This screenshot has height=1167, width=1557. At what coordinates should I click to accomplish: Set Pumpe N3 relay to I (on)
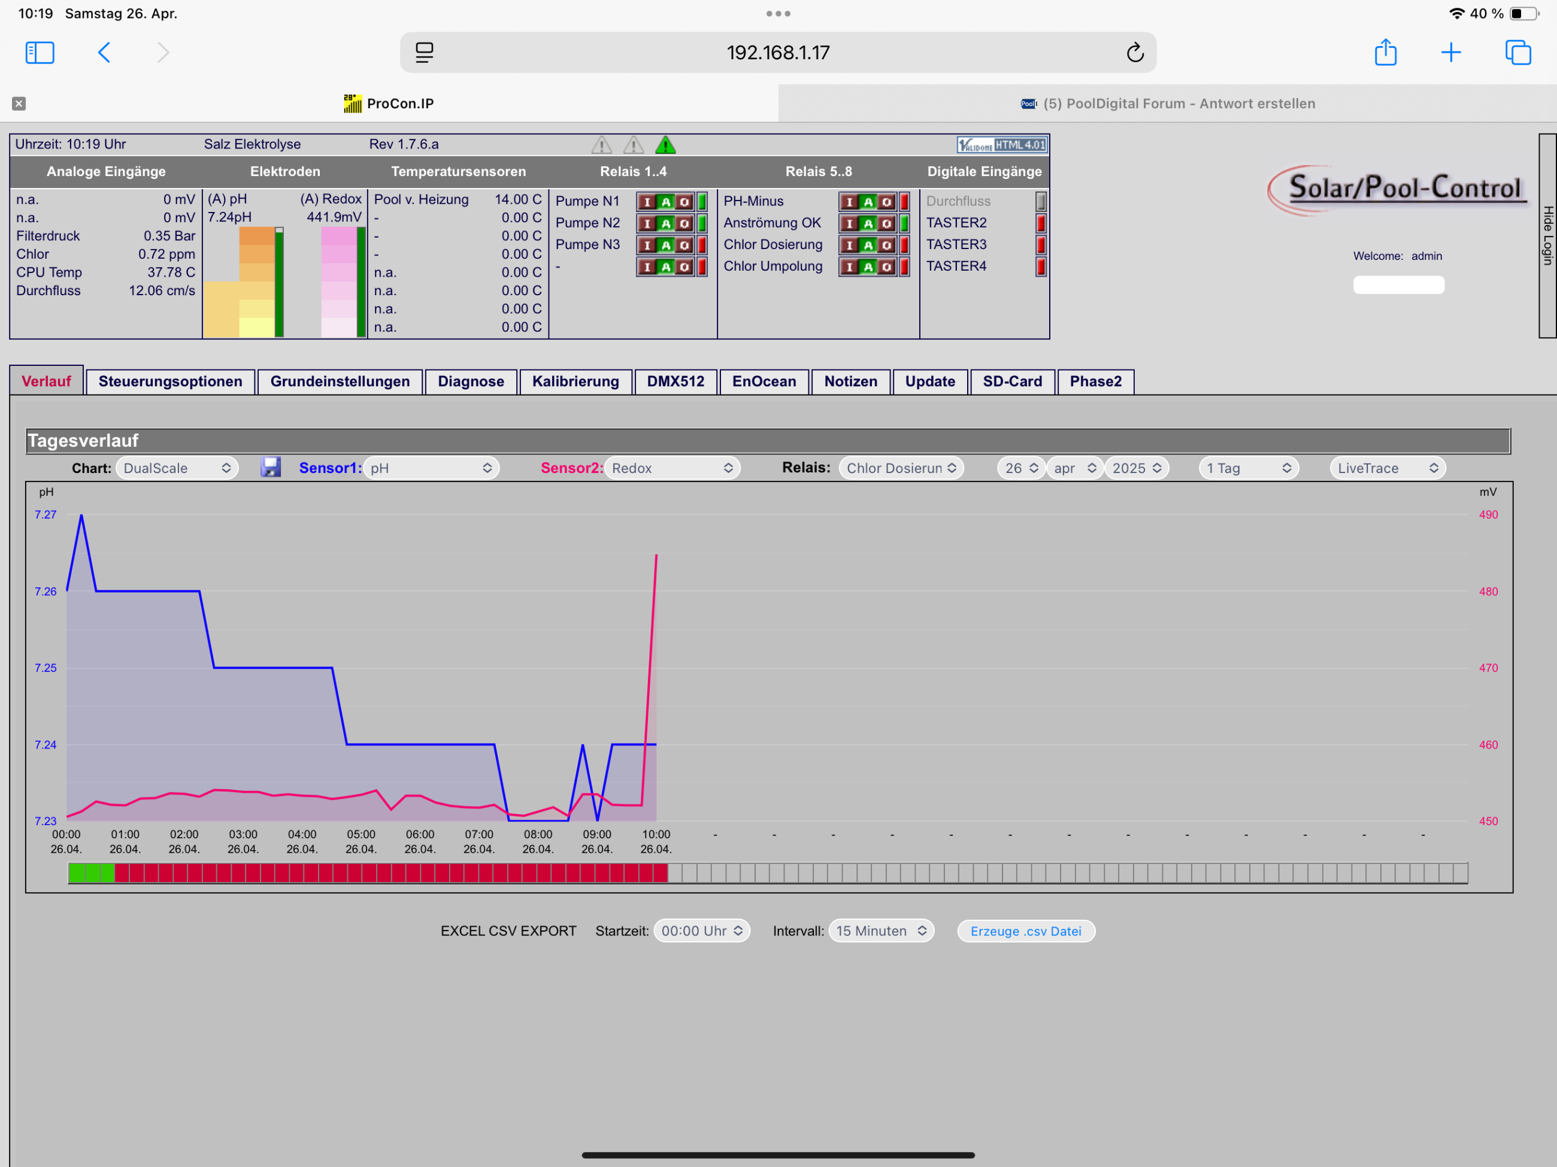[647, 245]
